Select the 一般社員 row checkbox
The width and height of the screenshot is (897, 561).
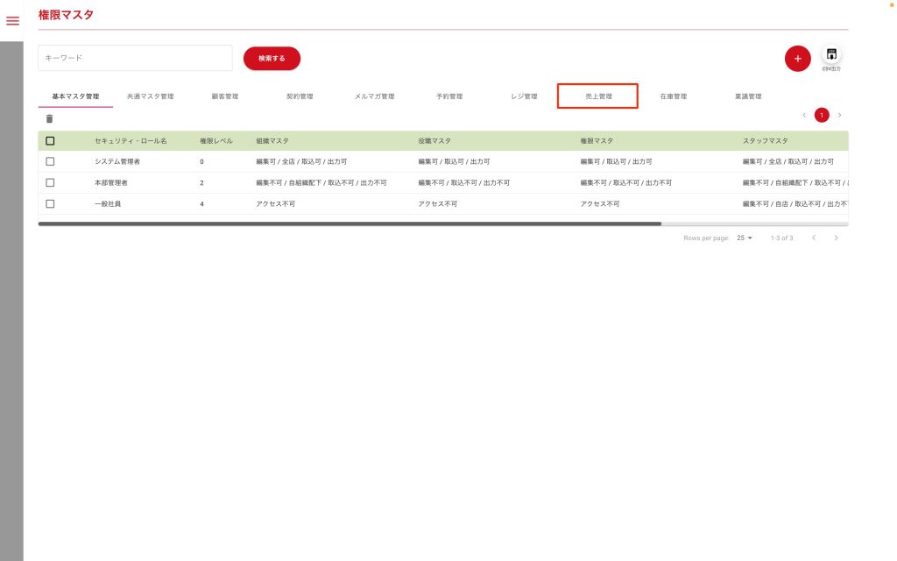point(50,203)
